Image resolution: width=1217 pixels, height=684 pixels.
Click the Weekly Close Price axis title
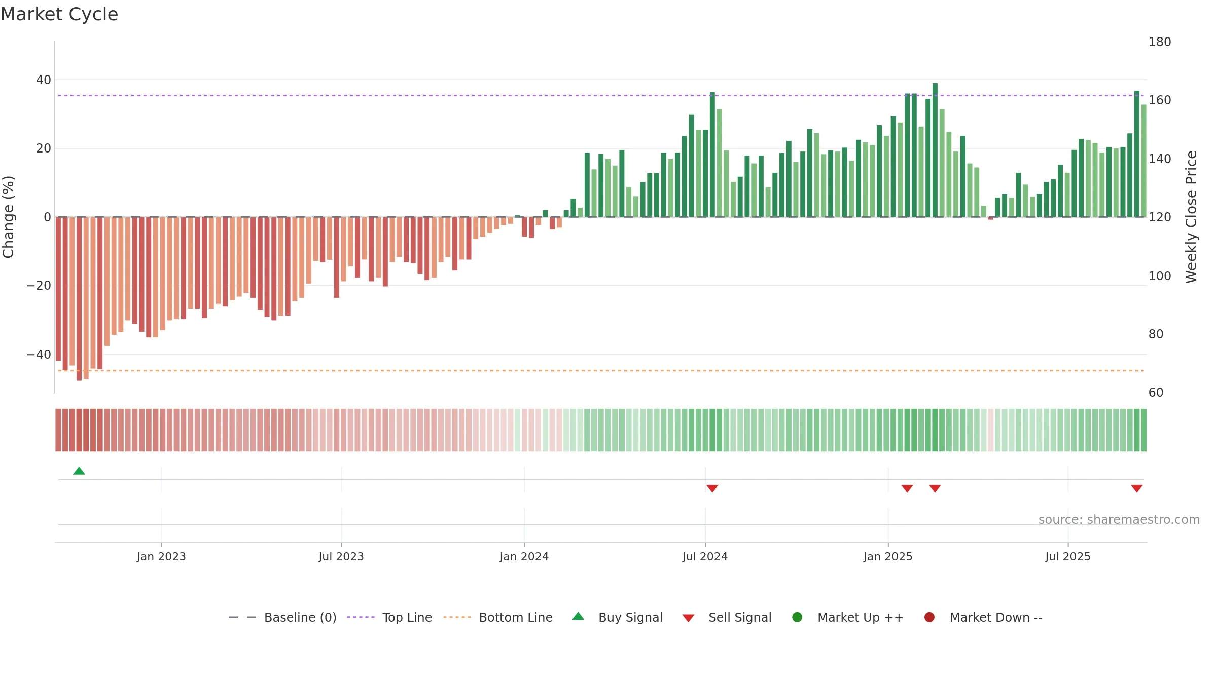click(x=1191, y=217)
